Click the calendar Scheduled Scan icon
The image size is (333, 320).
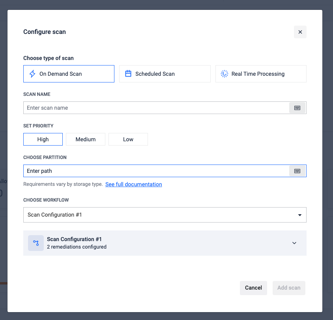coord(128,74)
